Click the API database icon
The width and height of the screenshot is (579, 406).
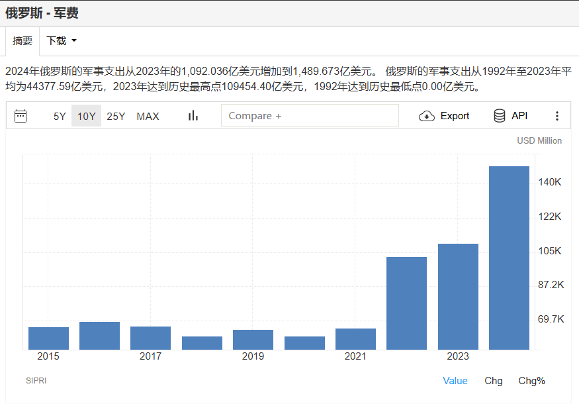500,116
